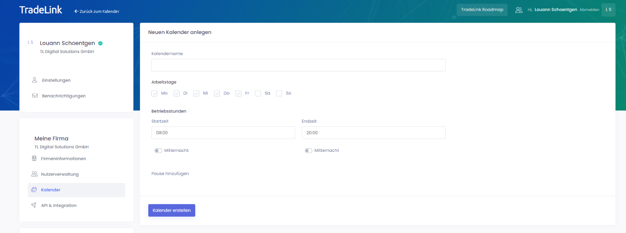626x233 pixels.
Task: Click the API & Integration share icon
Action: 34,205
